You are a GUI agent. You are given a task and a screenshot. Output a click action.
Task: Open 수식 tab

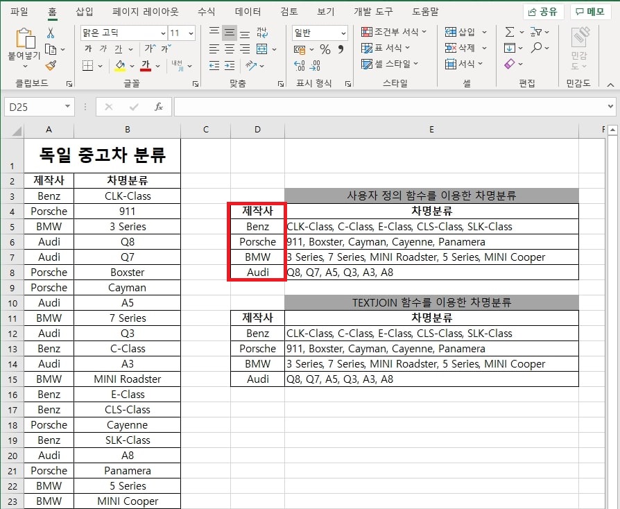206,12
